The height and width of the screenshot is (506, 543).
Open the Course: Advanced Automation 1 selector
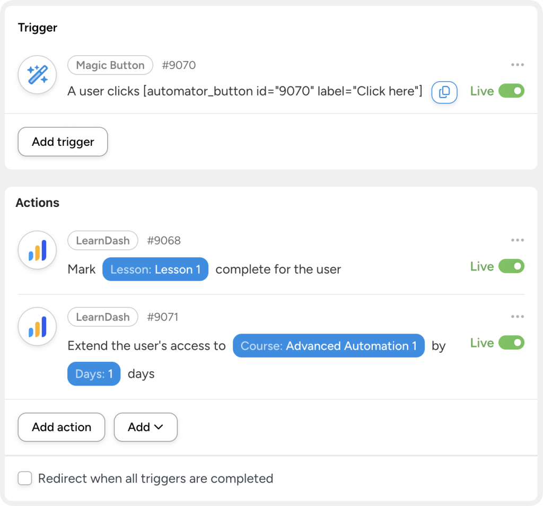tap(328, 346)
